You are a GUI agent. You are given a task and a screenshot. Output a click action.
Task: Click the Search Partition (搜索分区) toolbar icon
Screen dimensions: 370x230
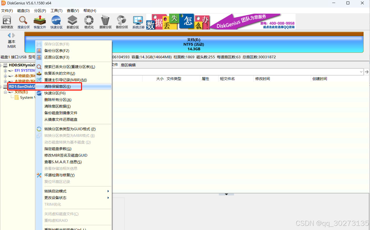(23, 22)
